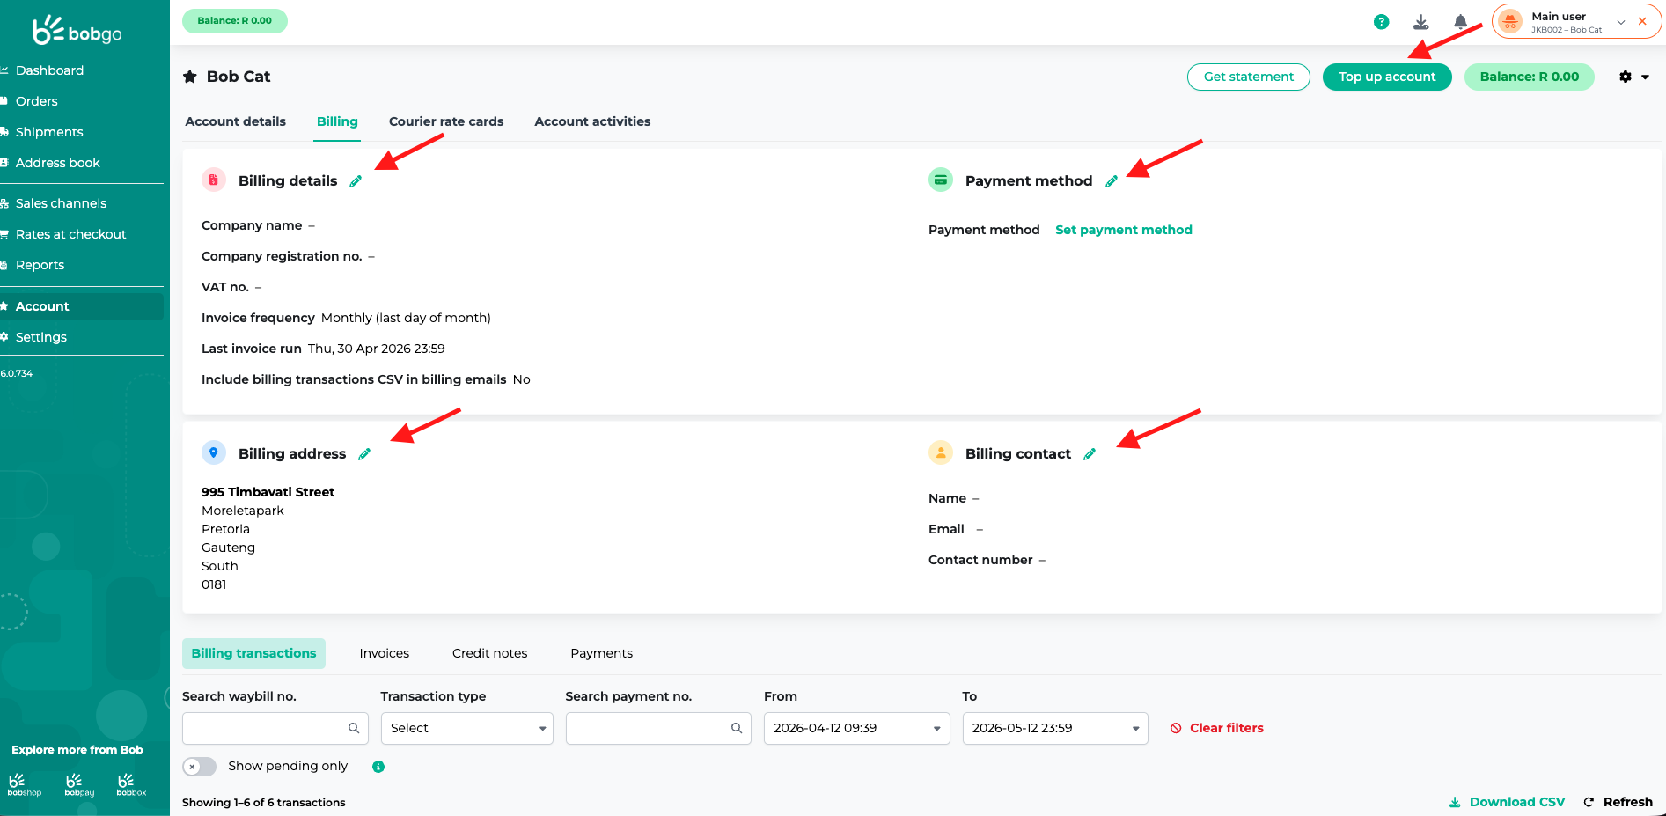Expand the caret next to gear icon
This screenshot has width=1666, height=816.
1645,77
